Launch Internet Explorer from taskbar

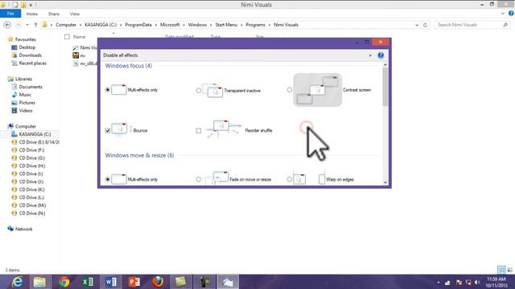click(17, 282)
